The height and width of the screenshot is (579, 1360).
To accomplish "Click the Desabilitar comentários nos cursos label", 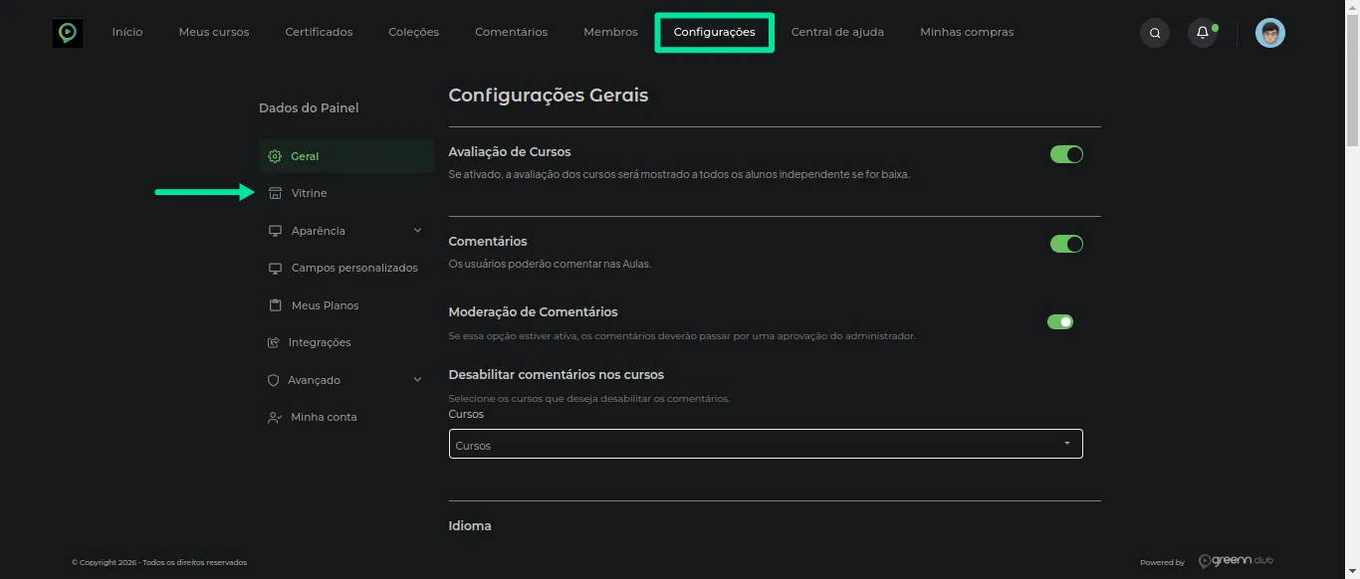I will click(557, 375).
